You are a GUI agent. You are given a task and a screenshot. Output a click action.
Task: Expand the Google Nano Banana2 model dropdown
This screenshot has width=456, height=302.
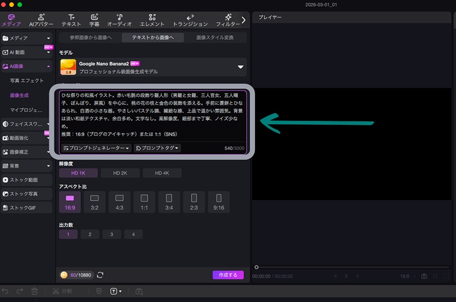tap(241, 67)
